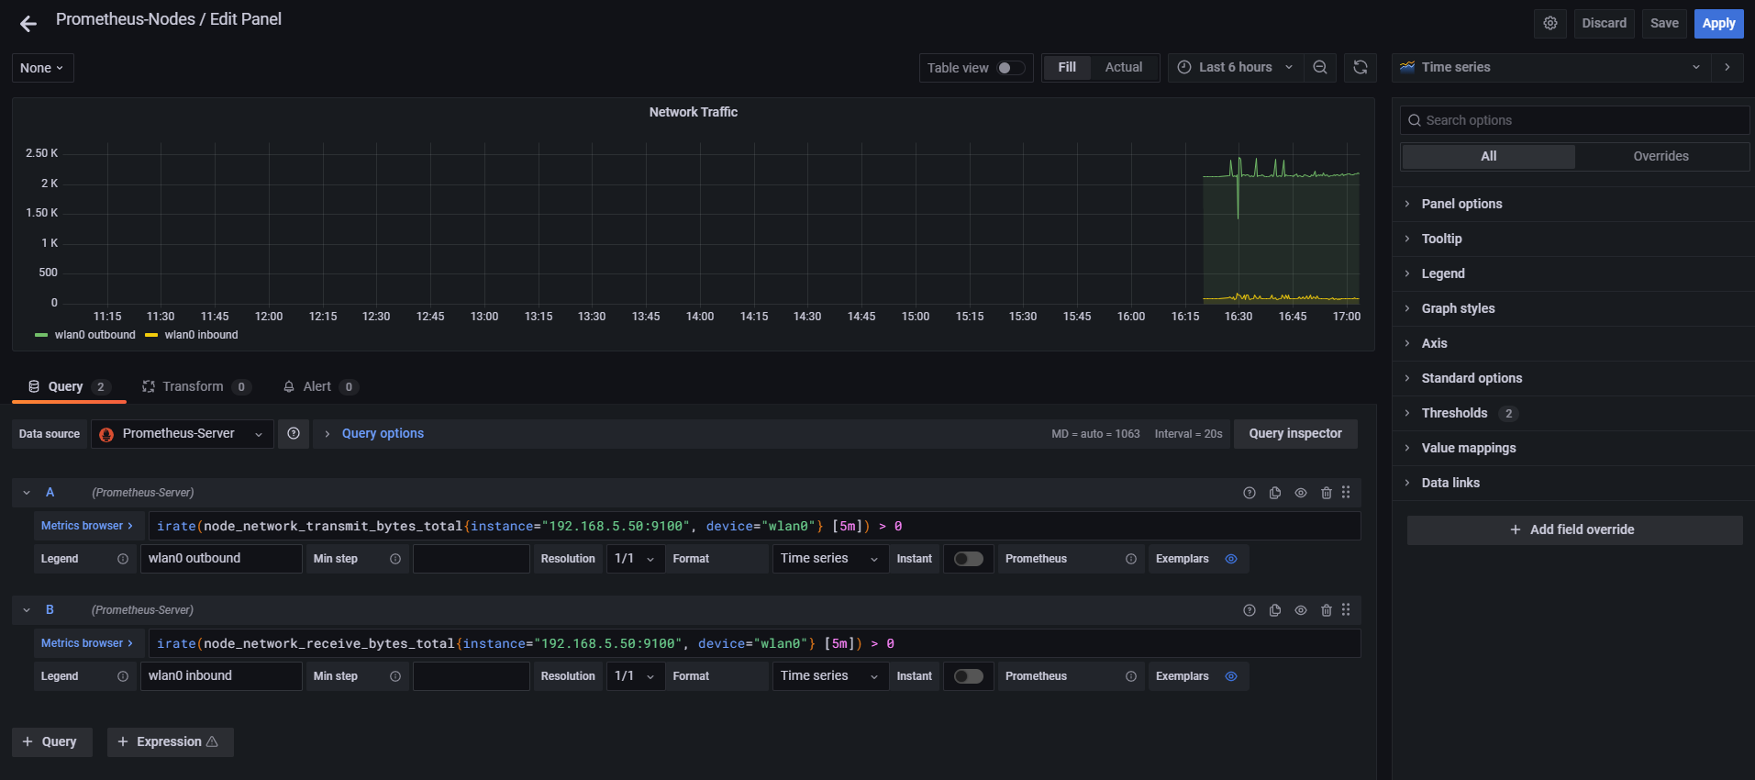Click the wlan0 outbound legend input
This screenshot has height=780, width=1755.
[x=221, y=559]
